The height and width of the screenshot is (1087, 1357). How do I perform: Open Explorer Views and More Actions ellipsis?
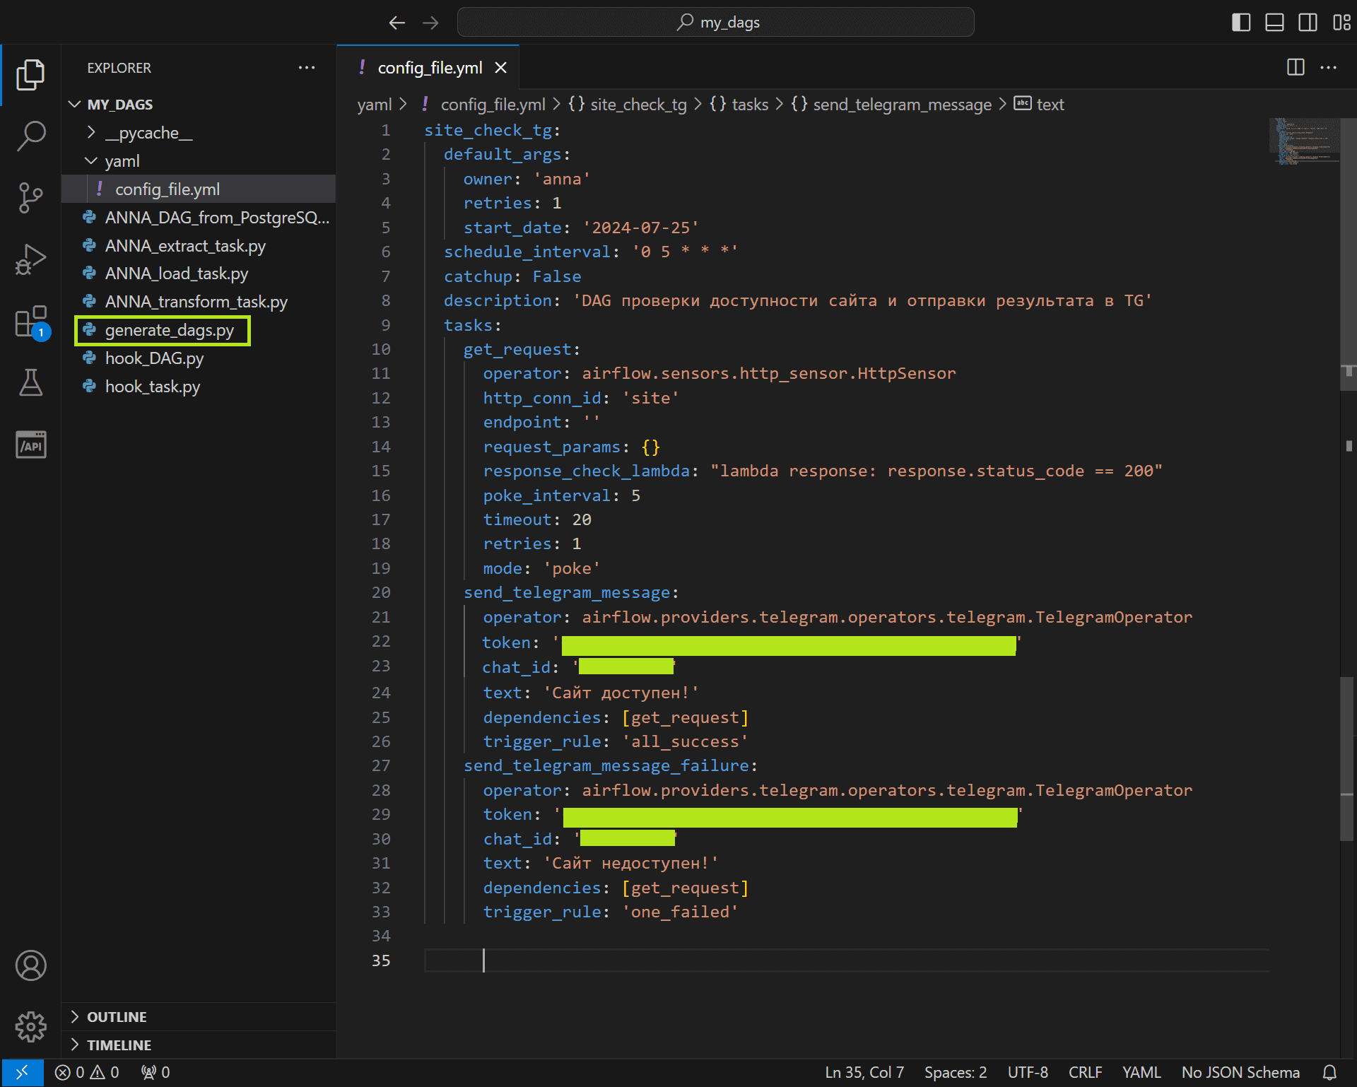[x=307, y=67]
